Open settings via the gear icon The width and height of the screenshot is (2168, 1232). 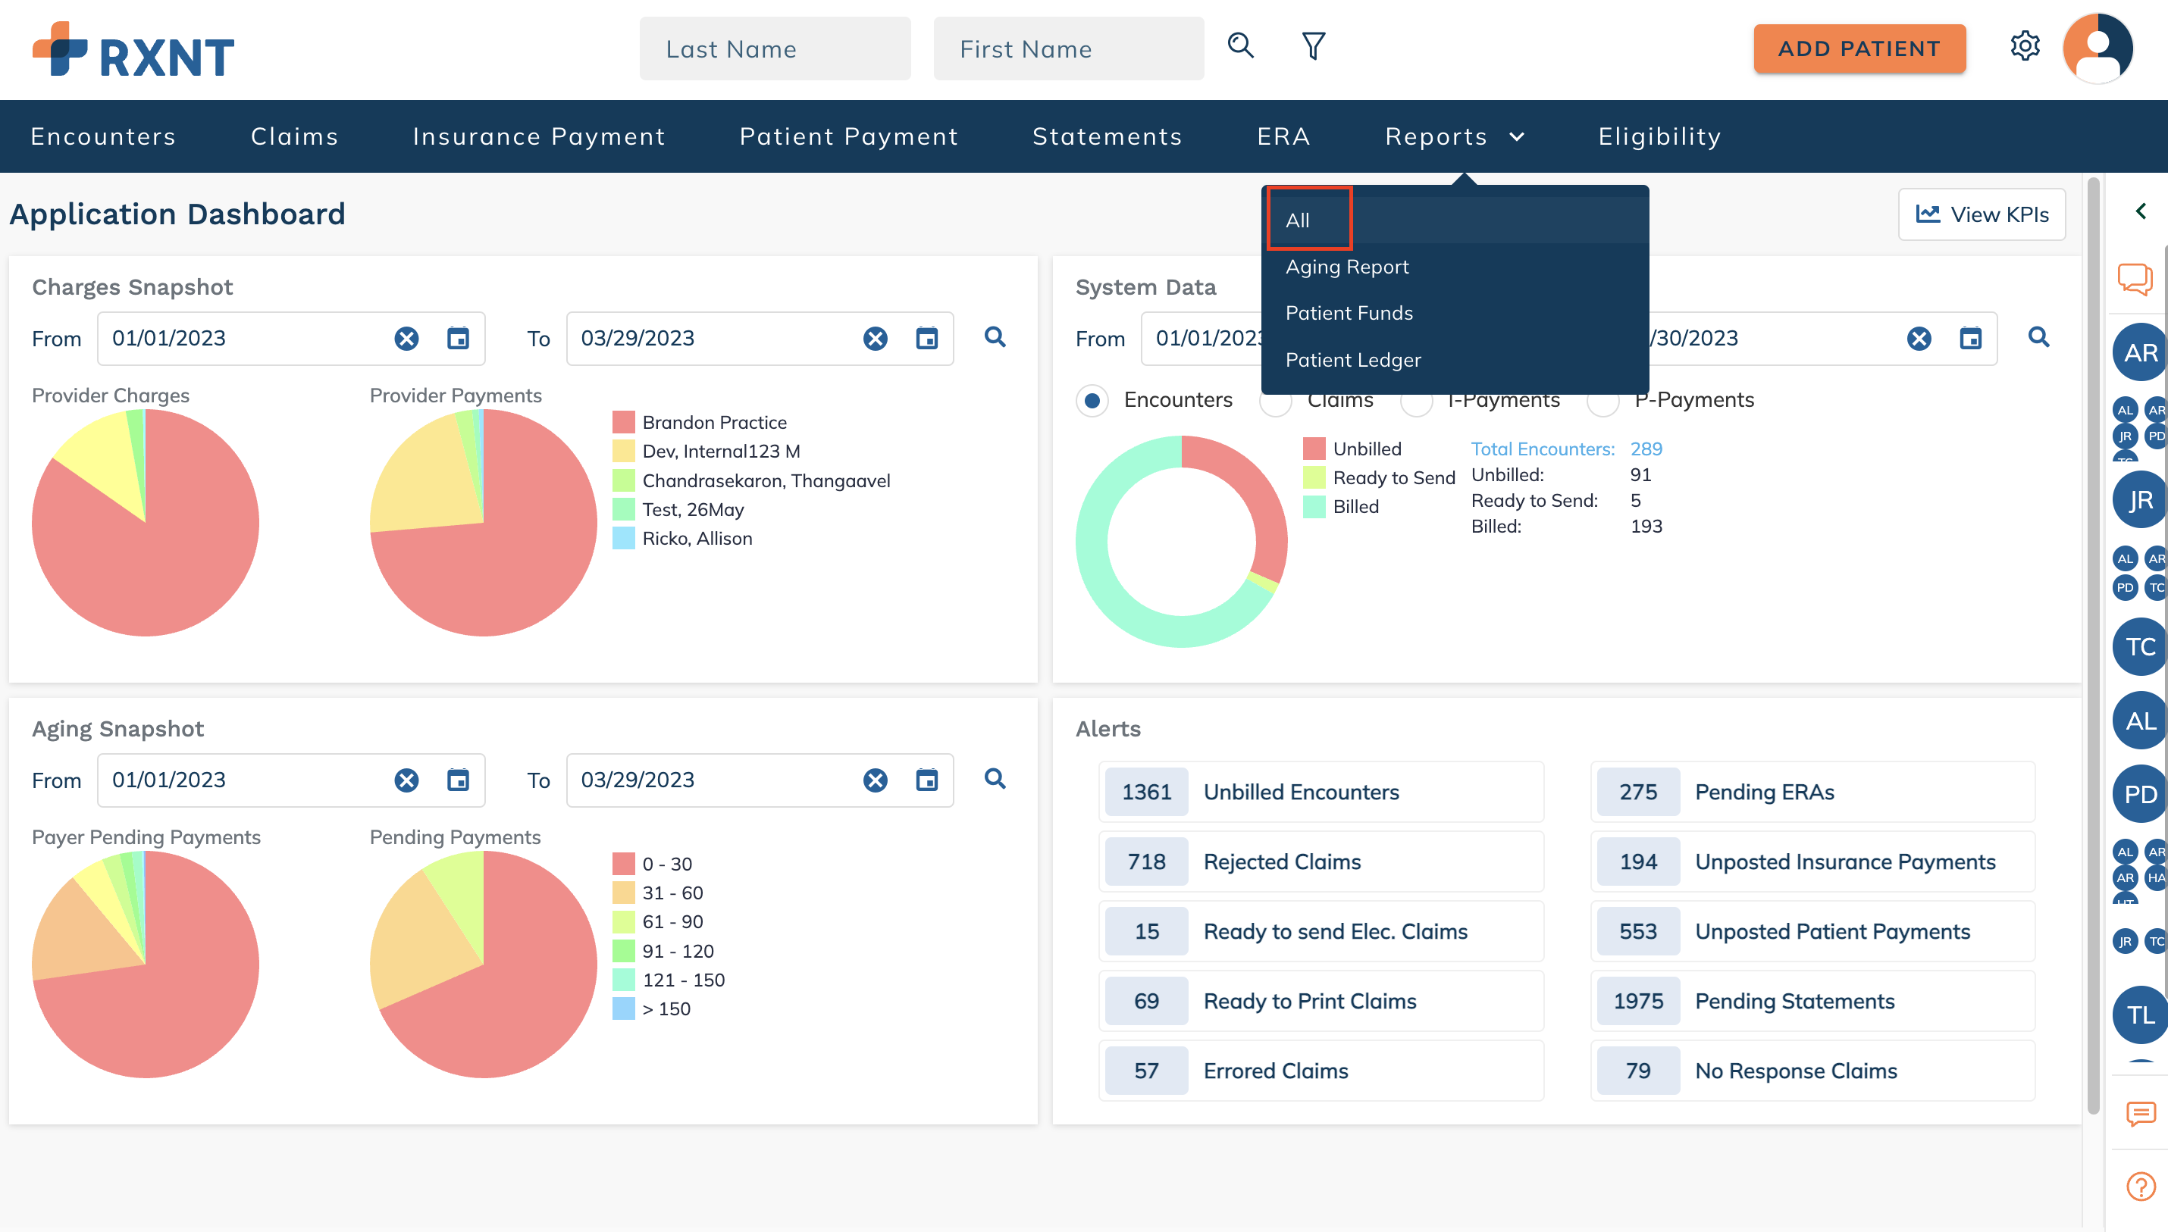2024,45
